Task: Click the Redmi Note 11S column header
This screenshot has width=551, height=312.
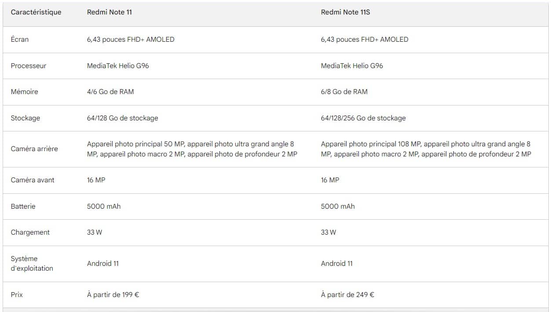Action: (x=345, y=12)
